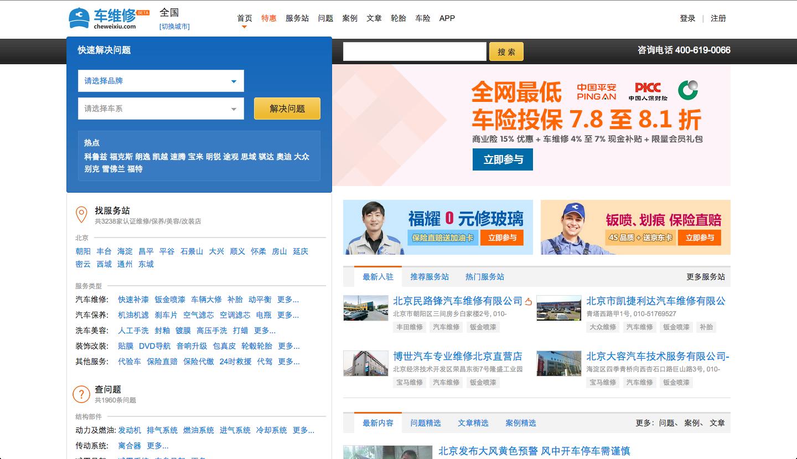Click 更多... in the 洗车美容 row
The height and width of the screenshot is (459, 797).
coord(265,331)
